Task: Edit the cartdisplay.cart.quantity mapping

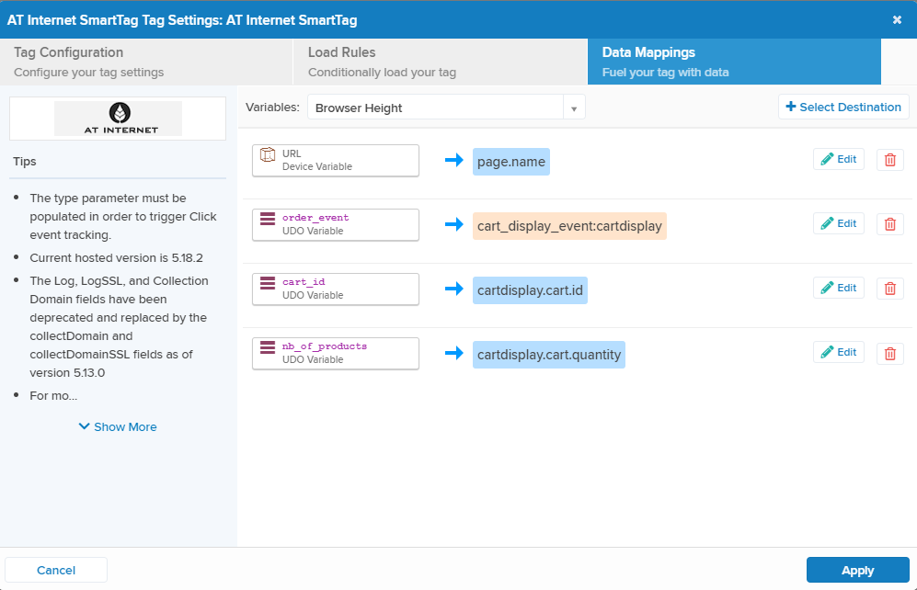Action: [x=838, y=352]
